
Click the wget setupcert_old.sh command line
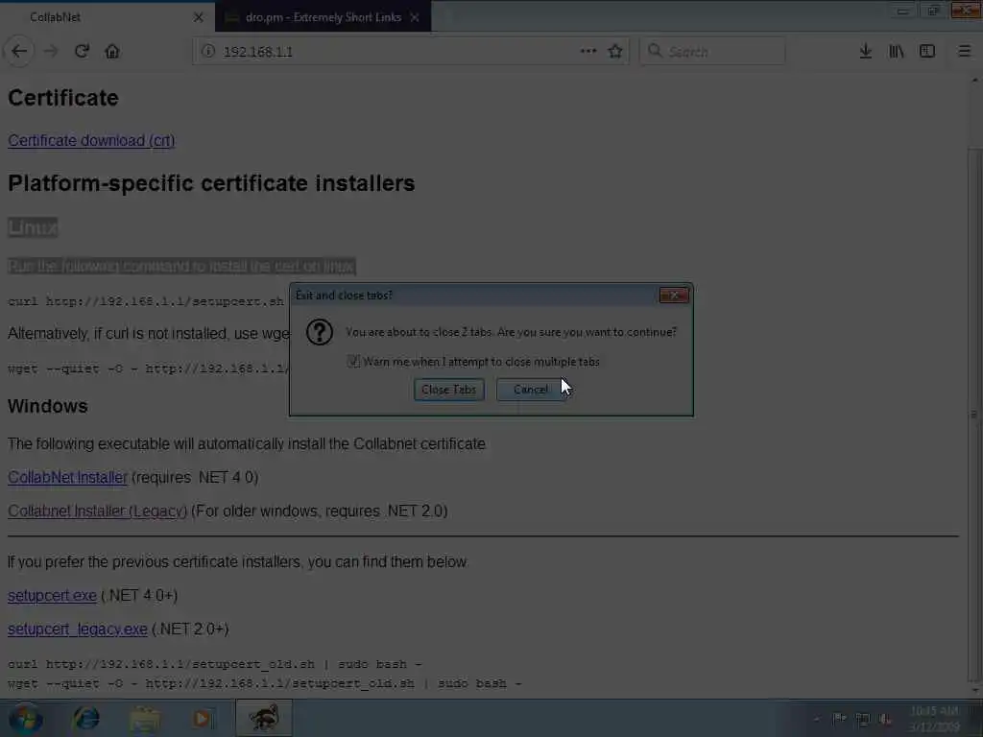tap(264, 683)
